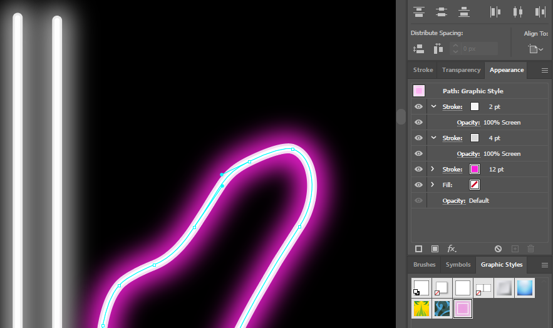This screenshot has width=553, height=328.
Task: Toggle visibility of the 12 pt stroke
Action: pos(418,169)
